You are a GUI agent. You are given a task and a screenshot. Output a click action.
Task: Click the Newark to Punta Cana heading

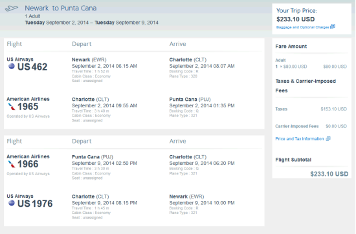coord(61,8)
